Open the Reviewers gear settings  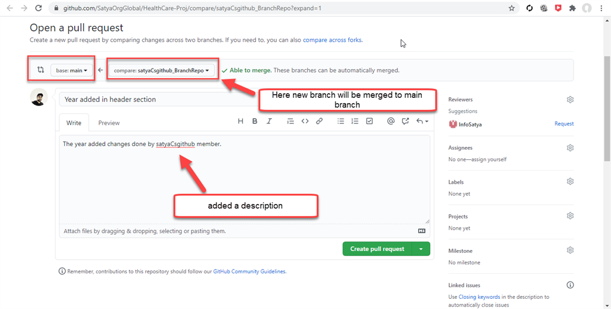[x=570, y=100]
